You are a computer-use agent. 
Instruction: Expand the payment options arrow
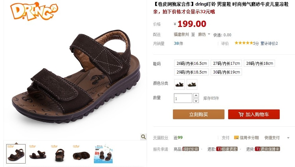[288, 138]
